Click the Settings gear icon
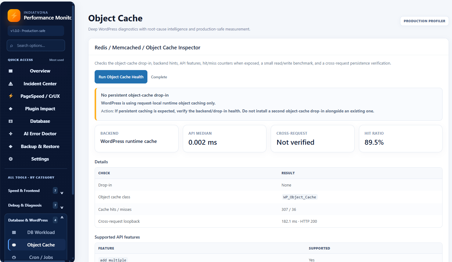The width and height of the screenshot is (452, 262). (11, 159)
